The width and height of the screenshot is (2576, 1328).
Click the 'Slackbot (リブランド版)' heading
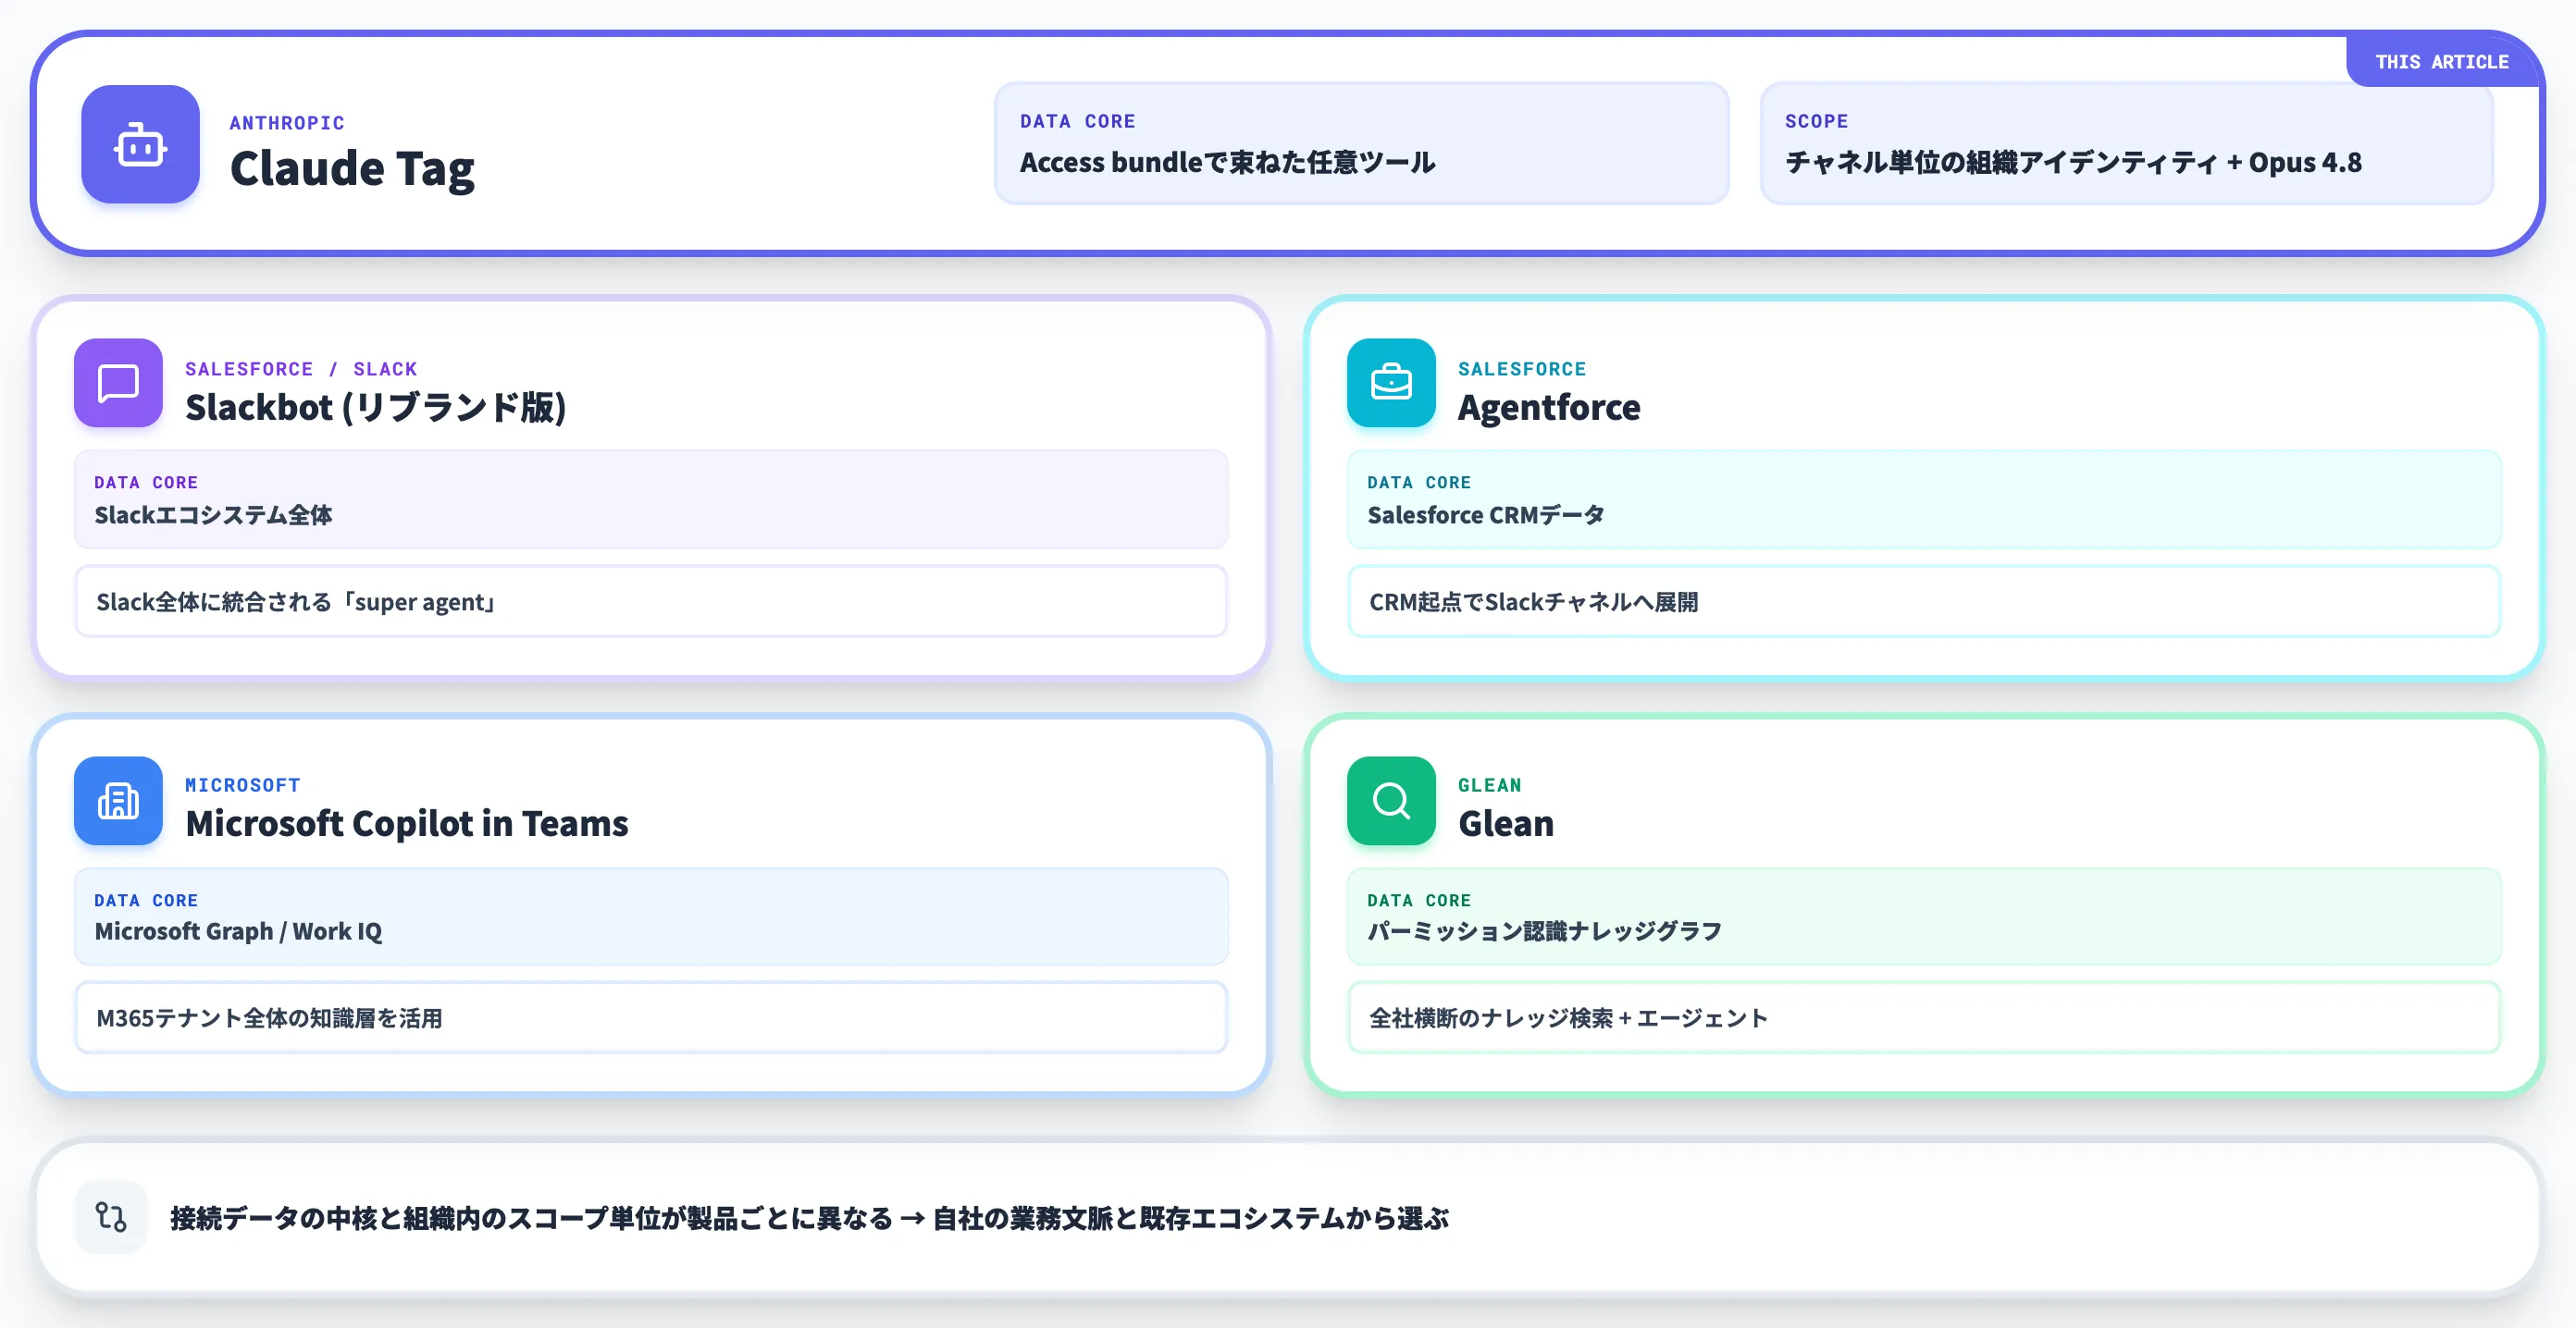pos(376,407)
